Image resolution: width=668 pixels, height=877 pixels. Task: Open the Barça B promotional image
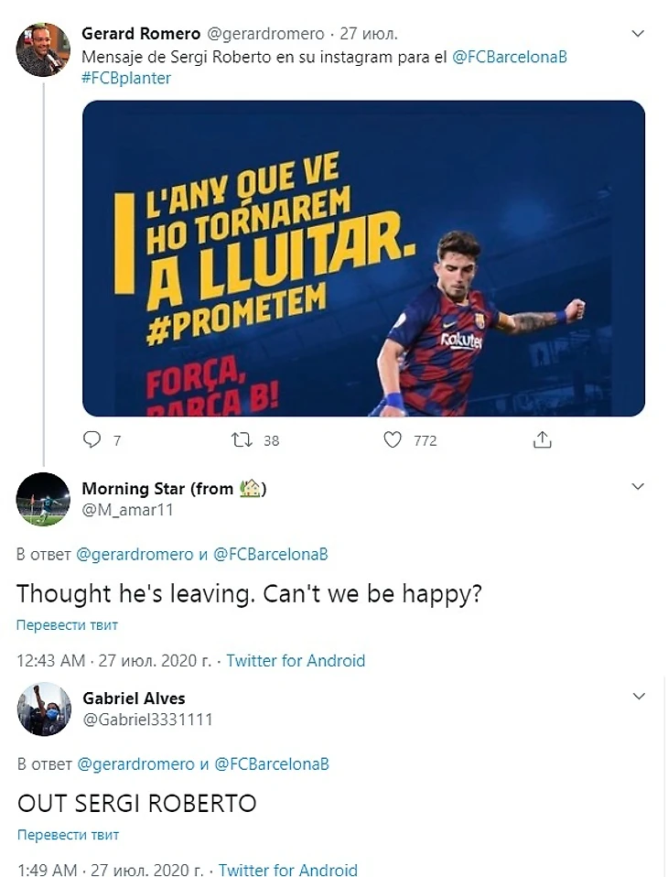point(363,258)
